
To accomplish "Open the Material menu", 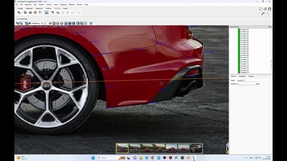I will click(72, 4).
